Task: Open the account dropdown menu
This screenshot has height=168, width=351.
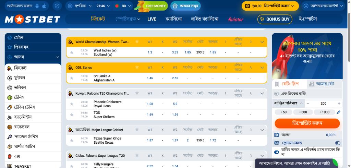Action: click(323, 6)
